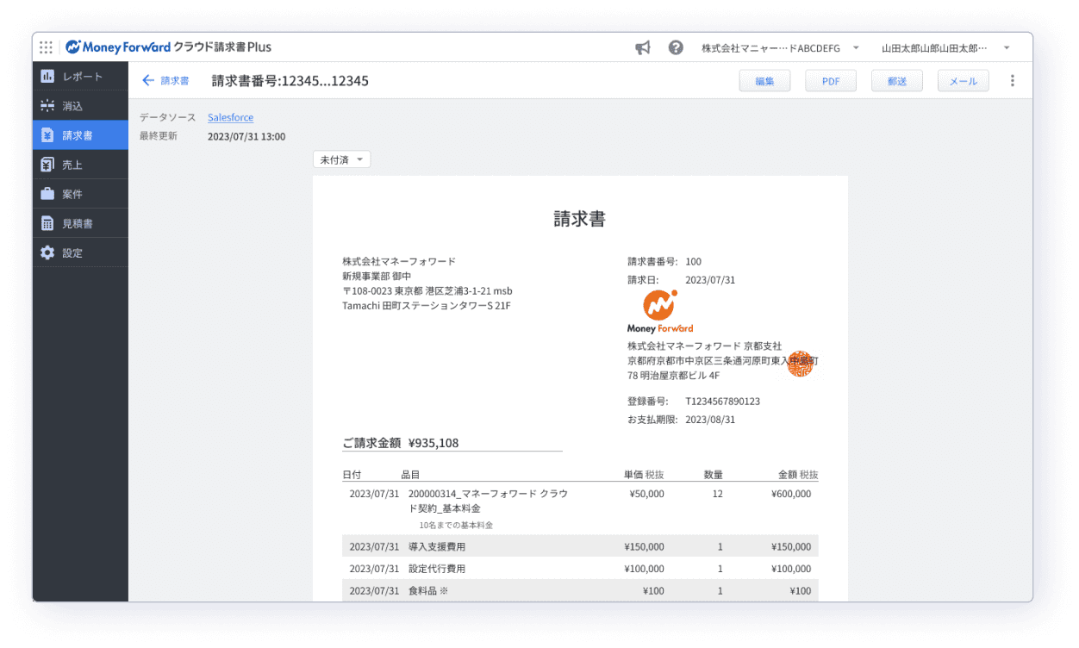1079x648 pixels.
Task: Download via the PDF button
Action: coord(831,79)
